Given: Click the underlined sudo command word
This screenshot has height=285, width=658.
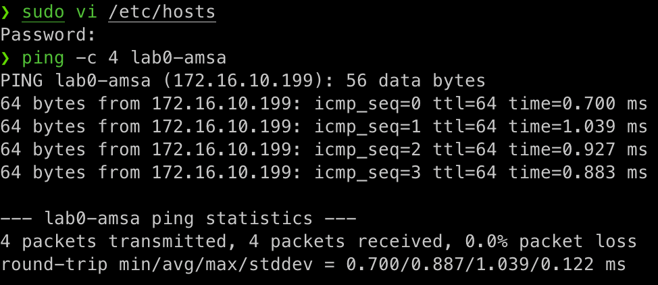Looking at the screenshot, I should click(43, 13).
